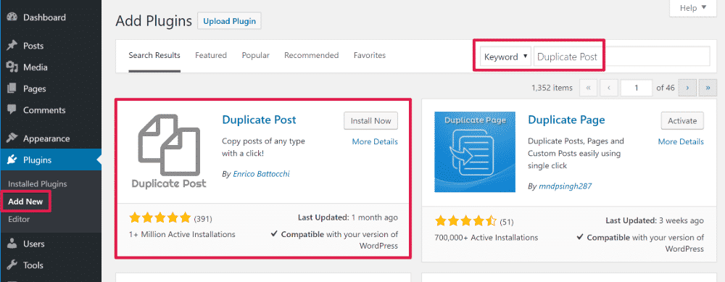Open the Duplicate Post title link
The height and width of the screenshot is (282, 725).
[x=259, y=120]
